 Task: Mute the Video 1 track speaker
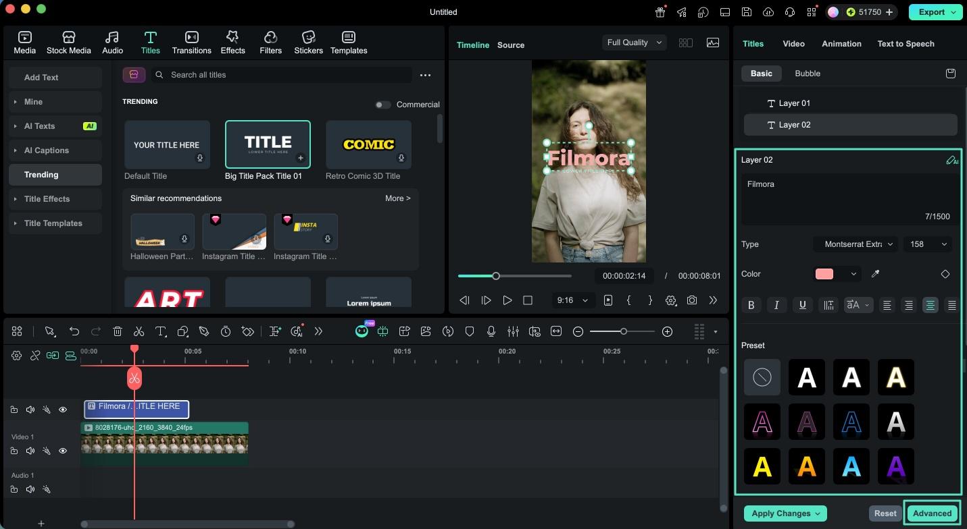pyautogui.click(x=30, y=451)
